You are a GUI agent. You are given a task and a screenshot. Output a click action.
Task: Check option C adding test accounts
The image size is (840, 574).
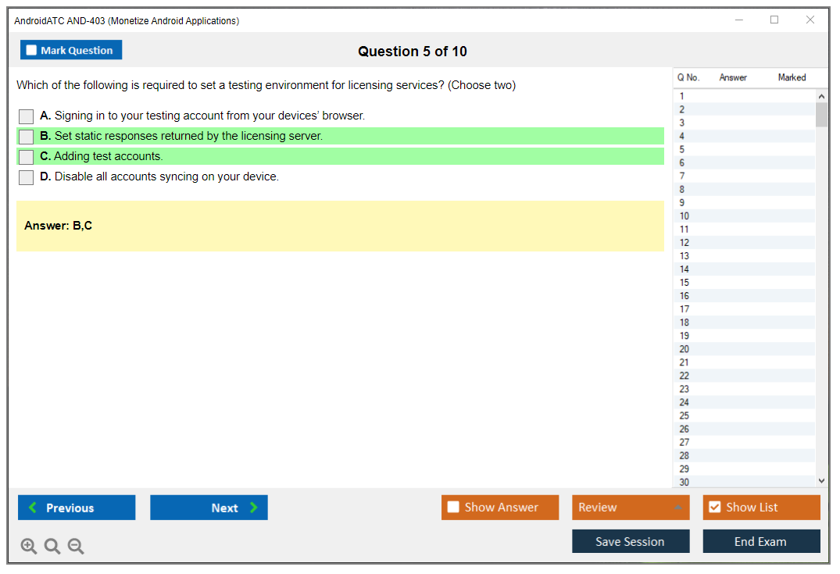[27, 157]
